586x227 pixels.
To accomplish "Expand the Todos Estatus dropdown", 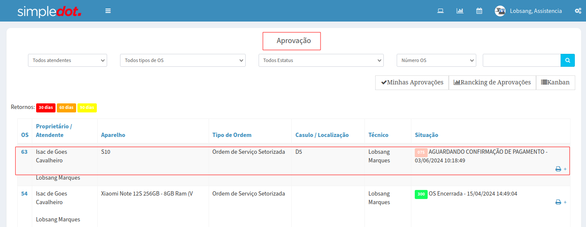I will coord(321,60).
